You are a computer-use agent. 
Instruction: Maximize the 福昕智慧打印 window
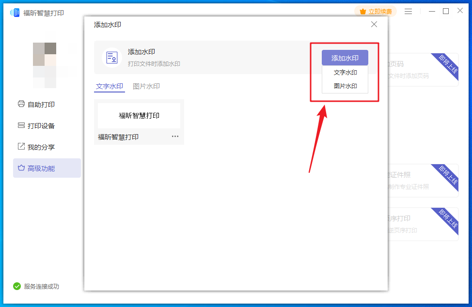pyautogui.click(x=446, y=11)
